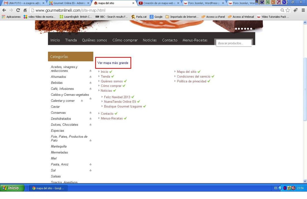Image resolution: width=307 pixels, height=199 pixels.
Task: Open the browser home page icon
Action: click(x=25, y=10)
